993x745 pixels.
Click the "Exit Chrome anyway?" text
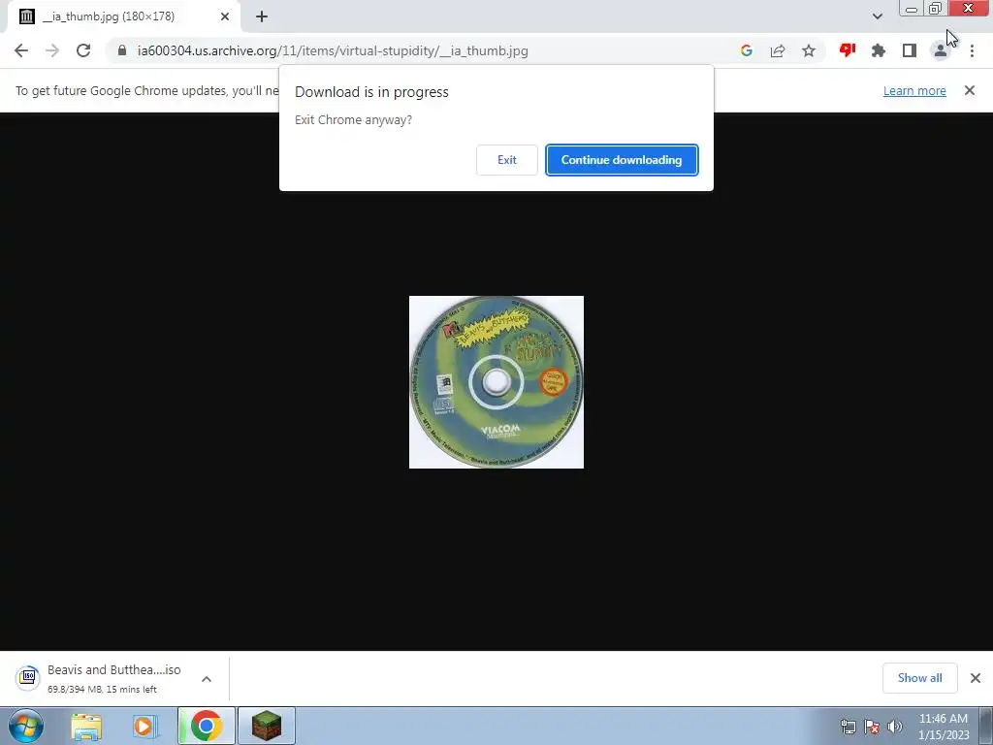[x=353, y=119]
